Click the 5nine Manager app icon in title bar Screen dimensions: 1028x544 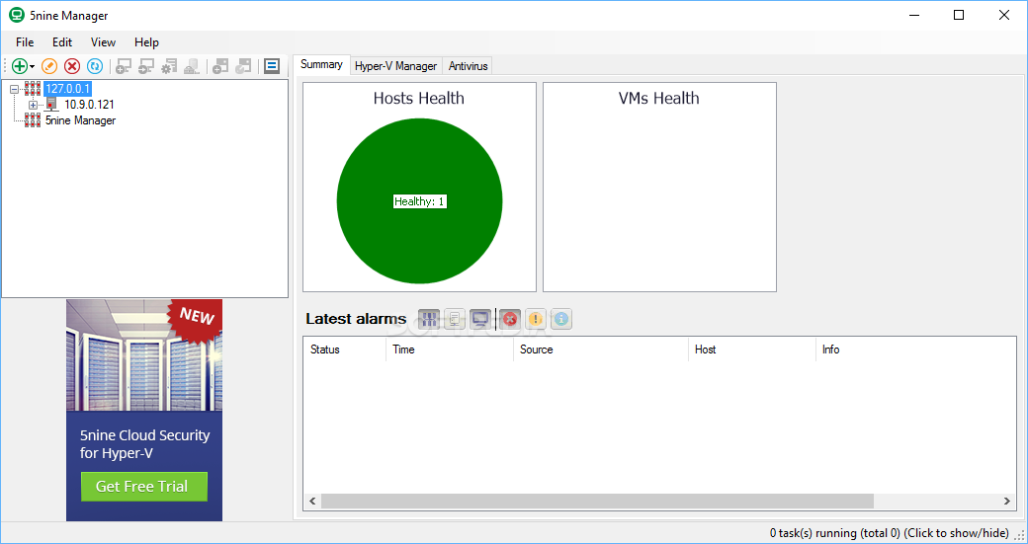[x=17, y=15]
